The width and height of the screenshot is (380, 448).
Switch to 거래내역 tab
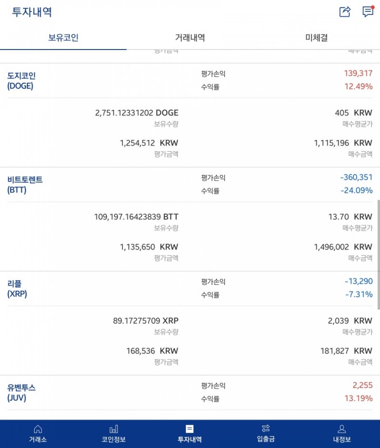coord(190,38)
